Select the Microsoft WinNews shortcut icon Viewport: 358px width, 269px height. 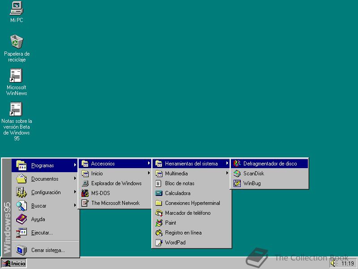pos(16,75)
